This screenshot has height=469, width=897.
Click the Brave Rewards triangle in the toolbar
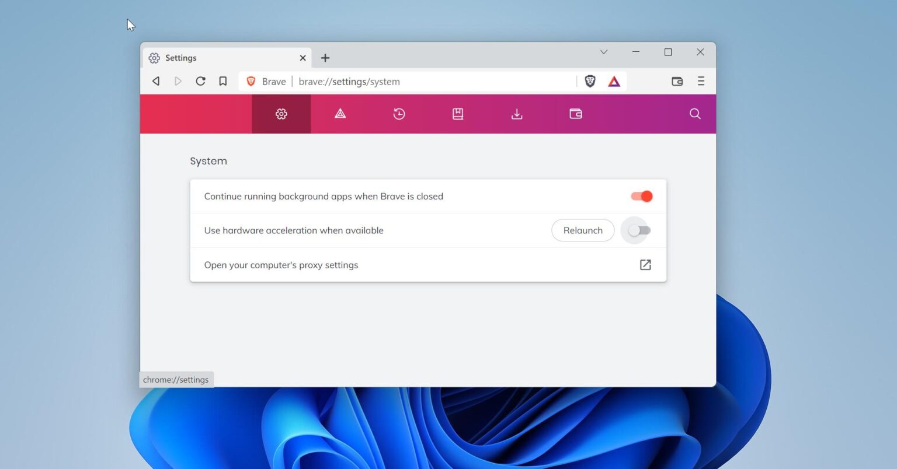pos(614,81)
